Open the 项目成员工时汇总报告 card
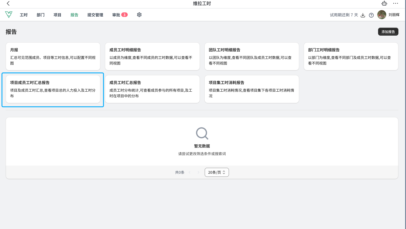The image size is (406, 229). 53,89
